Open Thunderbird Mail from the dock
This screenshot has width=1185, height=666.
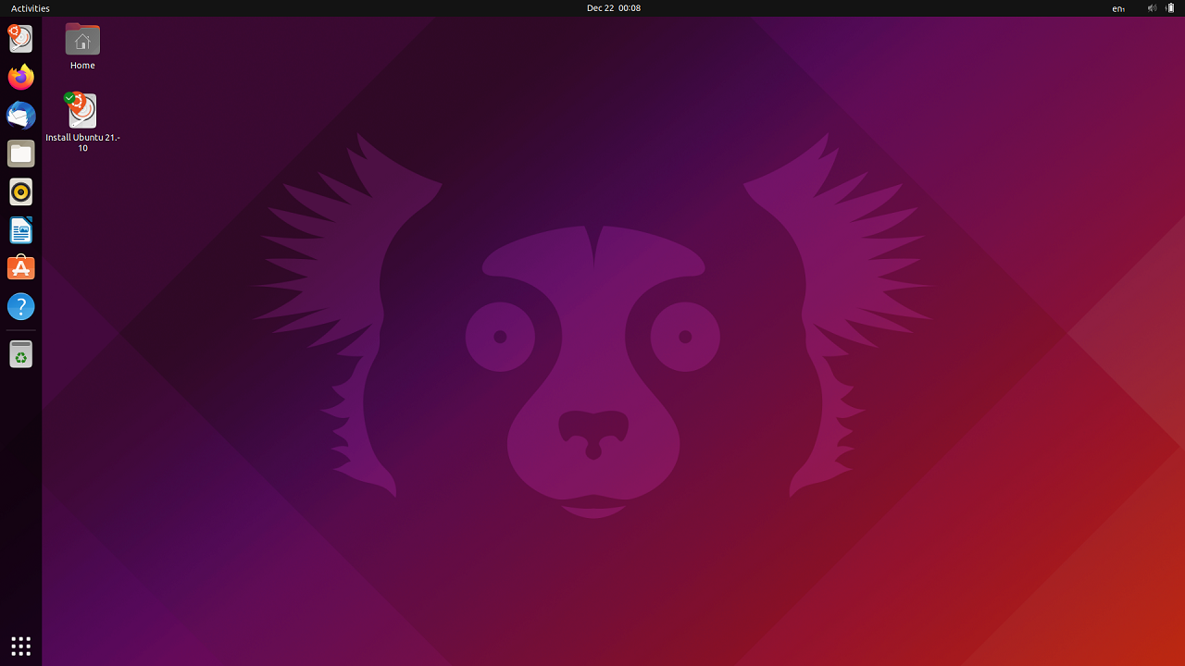point(20,116)
